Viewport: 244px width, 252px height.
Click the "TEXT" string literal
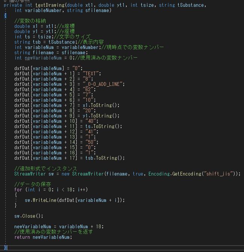coord(91,73)
